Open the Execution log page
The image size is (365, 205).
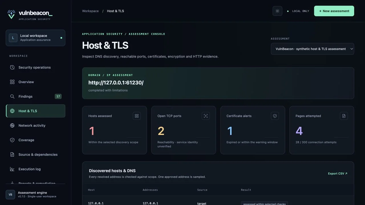click(x=35, y=169)
